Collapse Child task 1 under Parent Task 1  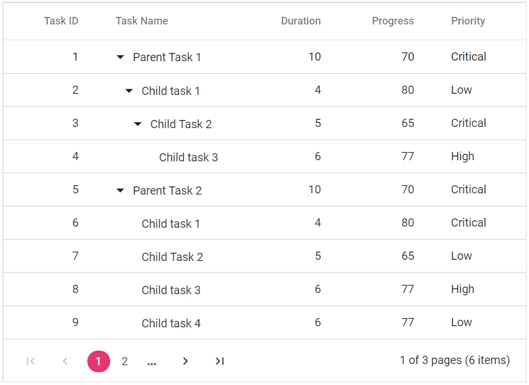tap(129, 90)
